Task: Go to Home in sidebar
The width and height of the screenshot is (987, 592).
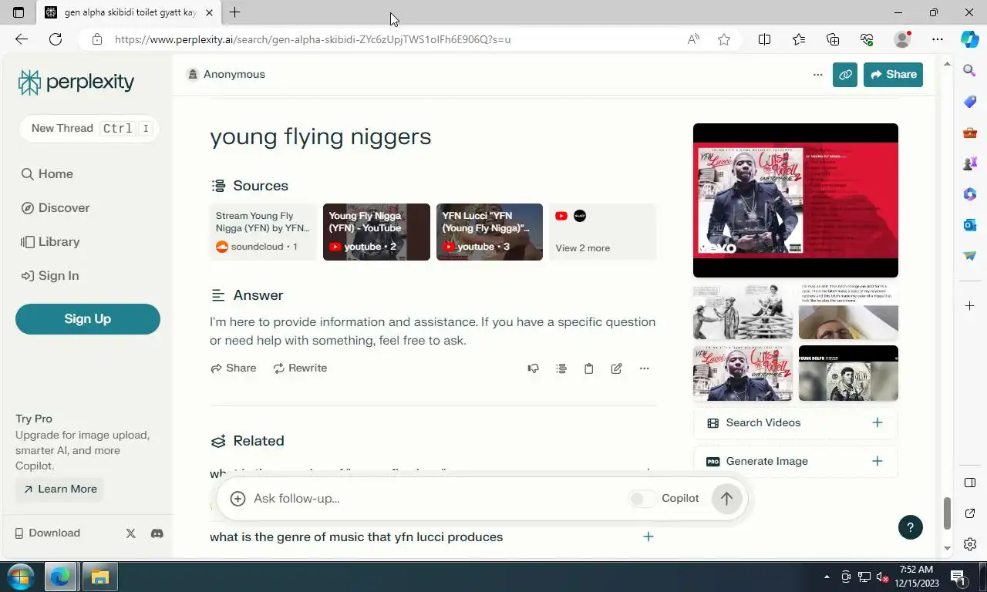Action: pyautogui.click(x=47, y=174)
